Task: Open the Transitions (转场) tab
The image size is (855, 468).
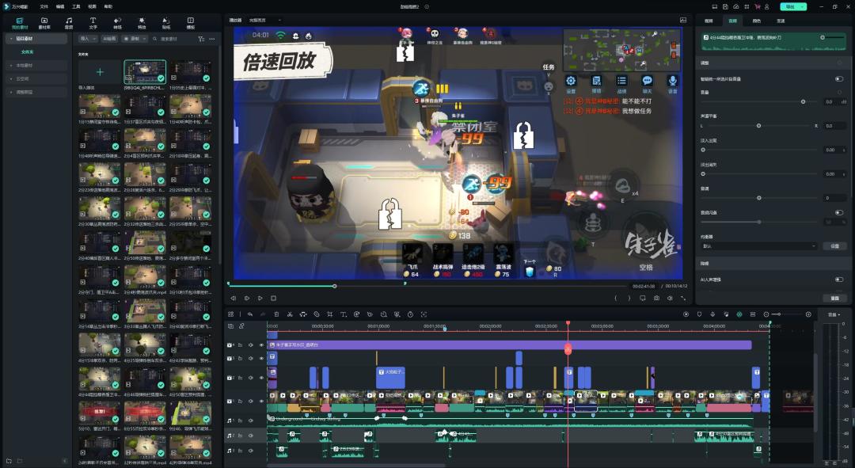Action: (x=117, y=23)
